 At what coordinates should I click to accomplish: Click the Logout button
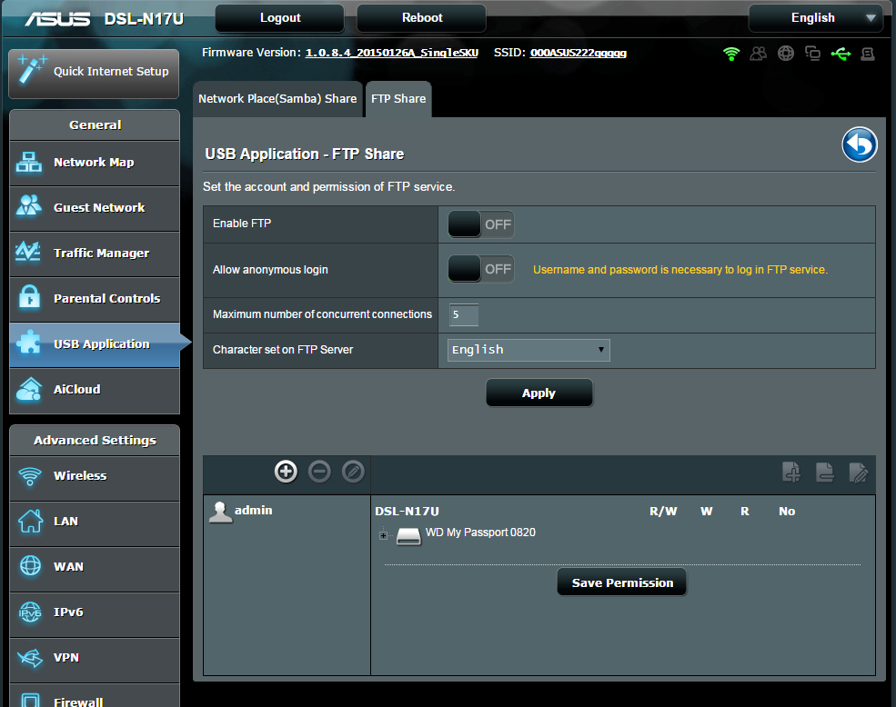(280, 17)
